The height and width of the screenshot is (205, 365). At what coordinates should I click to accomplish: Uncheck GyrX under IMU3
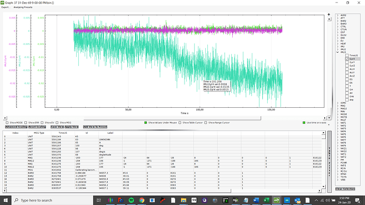pos(347,59)
